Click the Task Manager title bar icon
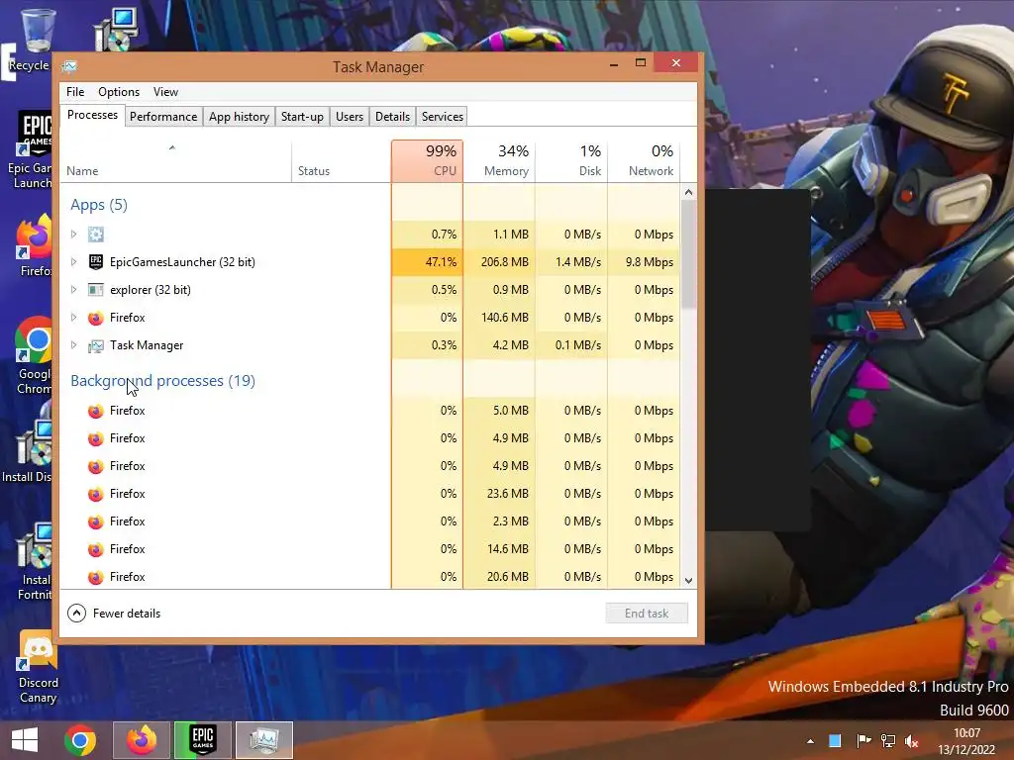The image size is (1014, 760). pyautogui.click(x=69, y=66)
